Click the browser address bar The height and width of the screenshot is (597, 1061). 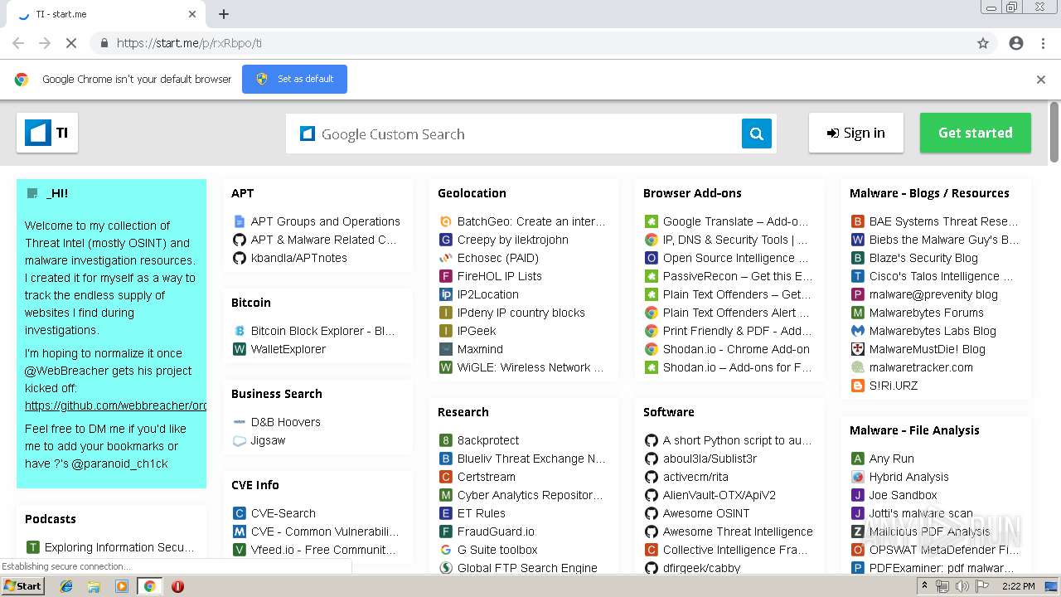(530, 43)
